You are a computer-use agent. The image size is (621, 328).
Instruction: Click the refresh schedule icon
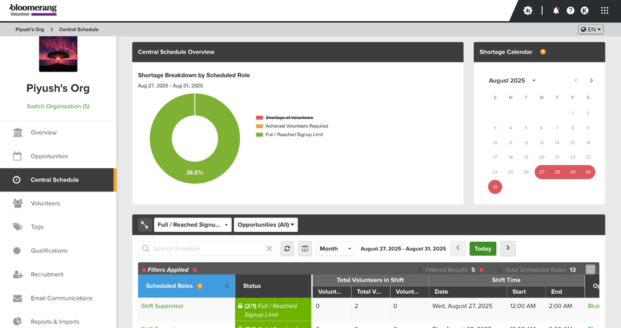coord(287,248)
